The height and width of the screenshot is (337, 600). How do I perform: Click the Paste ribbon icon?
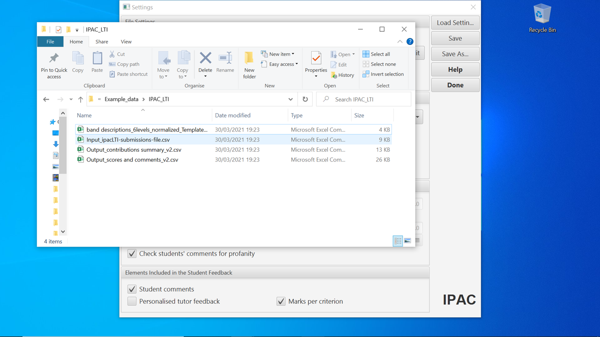coord(97,63)
